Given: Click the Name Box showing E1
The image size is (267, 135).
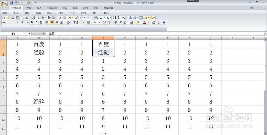Looking at the screenshot, I should [14, 34].
